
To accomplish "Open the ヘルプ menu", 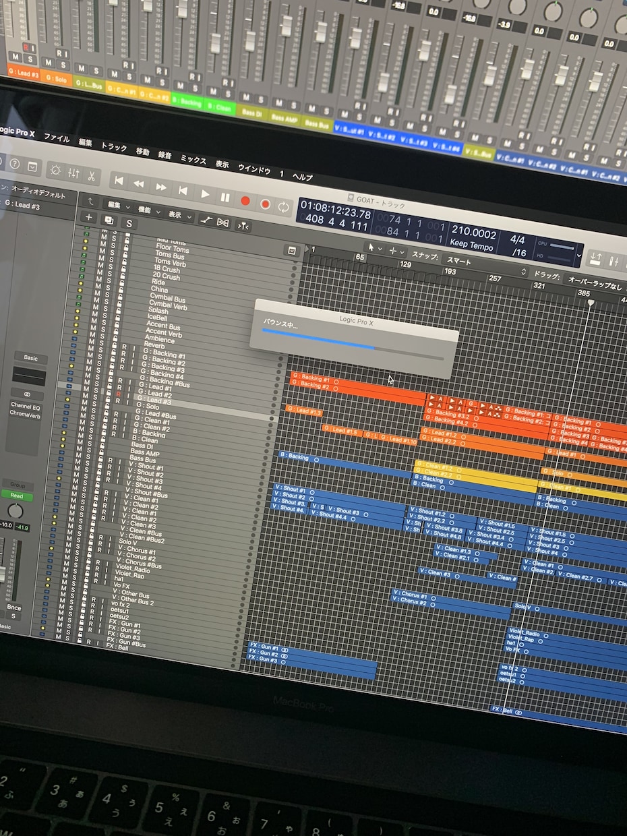I will pos(302,177).
